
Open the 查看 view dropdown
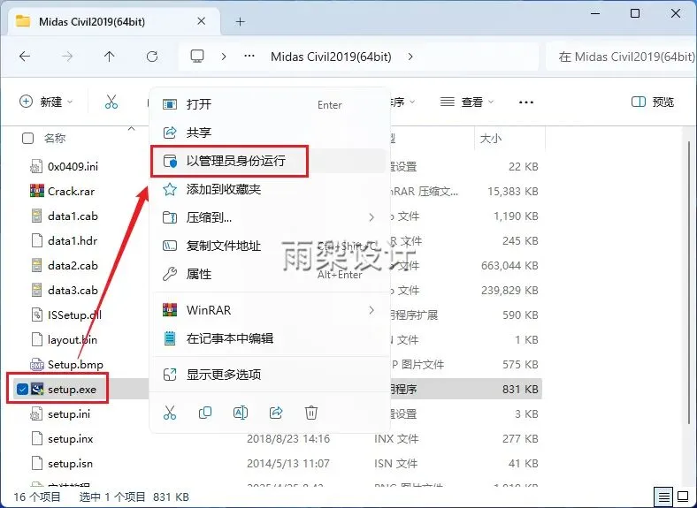pyautogui.click(x=467, y=102)
